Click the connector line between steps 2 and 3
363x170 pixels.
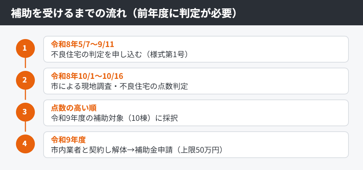[25, 94]
